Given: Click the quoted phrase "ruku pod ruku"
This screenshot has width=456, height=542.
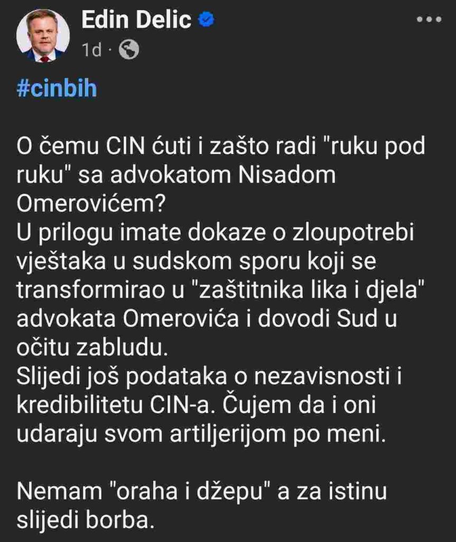Looking at the screenshot, I should coord(370,147).
